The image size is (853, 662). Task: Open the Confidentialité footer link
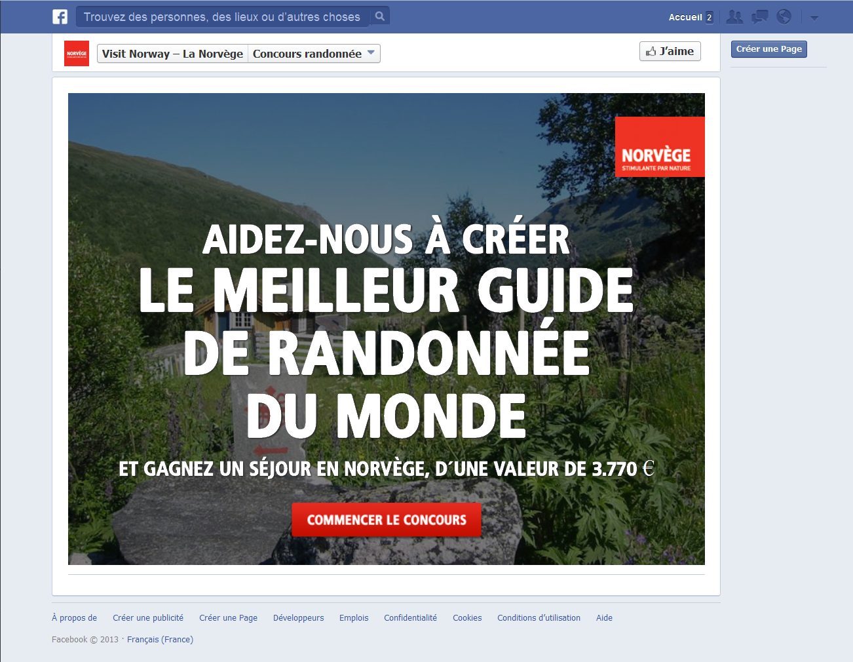click(410, 617)
